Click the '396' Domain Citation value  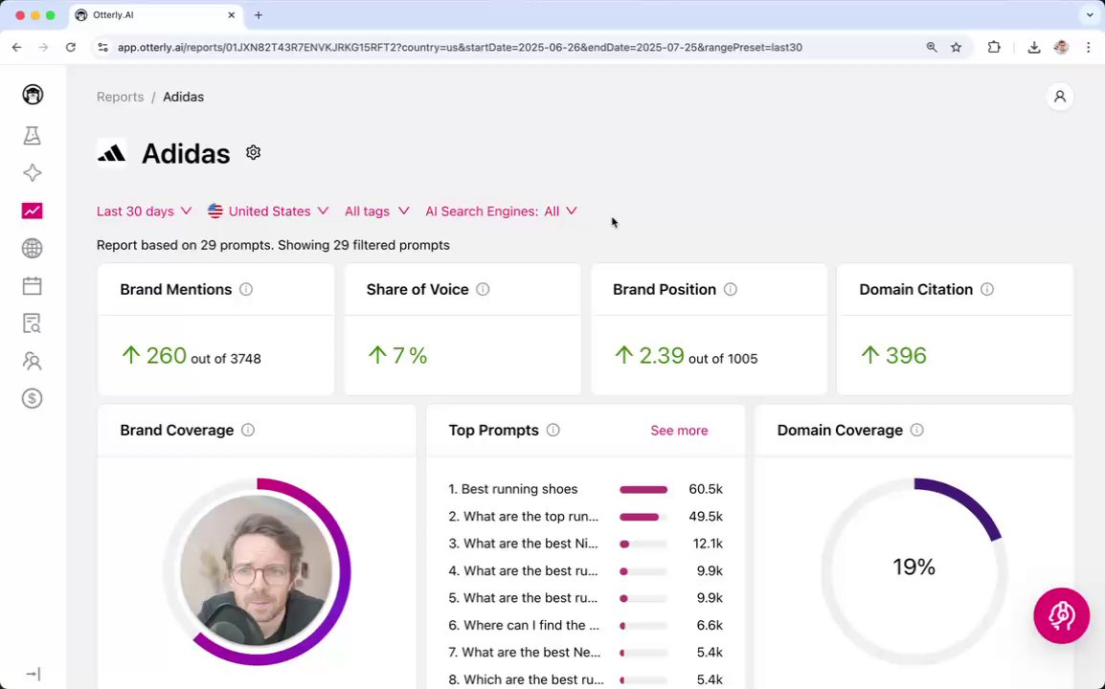coord(906,356)
